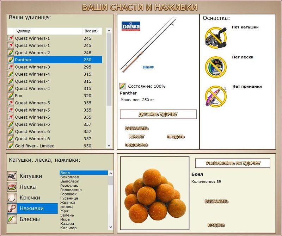Click the no-lure icon under Оснастка

point(216,97)
